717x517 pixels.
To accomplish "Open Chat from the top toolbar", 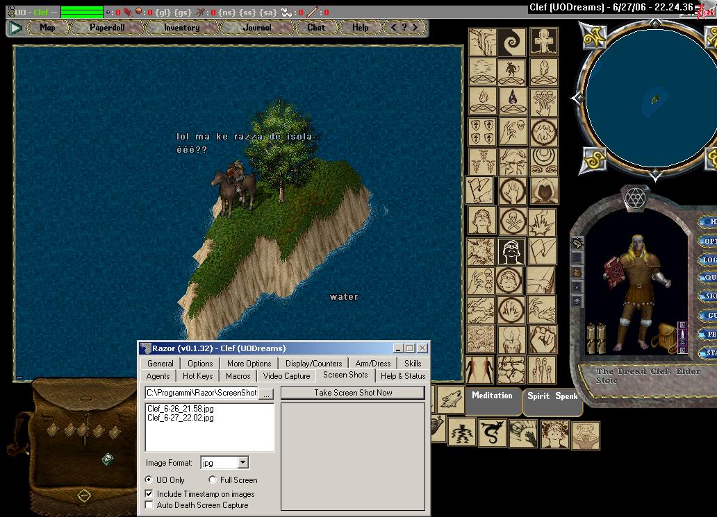I will pos(316,27).
